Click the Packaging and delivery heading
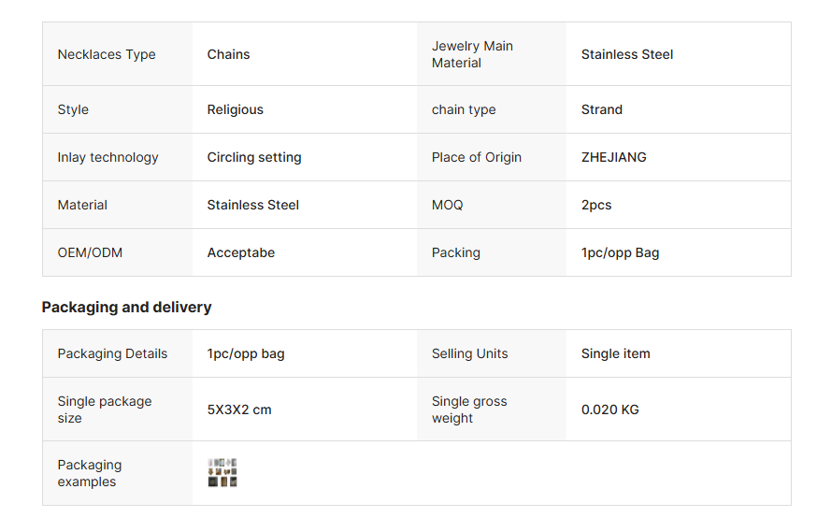Screen dimensions: 817x532 pyautogui.click(x=126, y=308)
